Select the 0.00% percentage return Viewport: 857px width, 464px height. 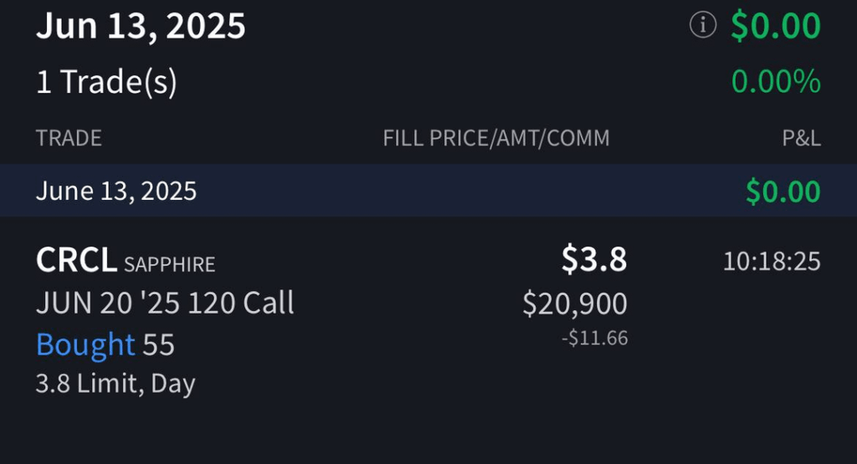(776, 81)
